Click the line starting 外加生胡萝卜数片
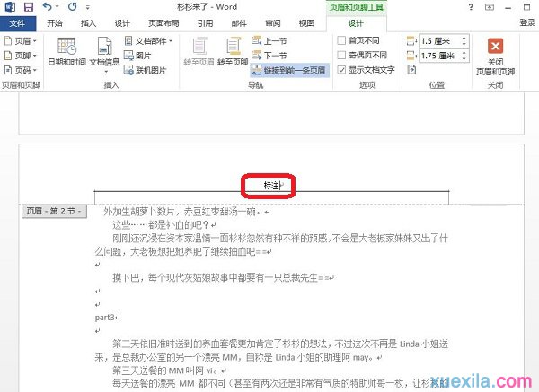This screenshot has width=539, height=392. click(x=186, y=212)
